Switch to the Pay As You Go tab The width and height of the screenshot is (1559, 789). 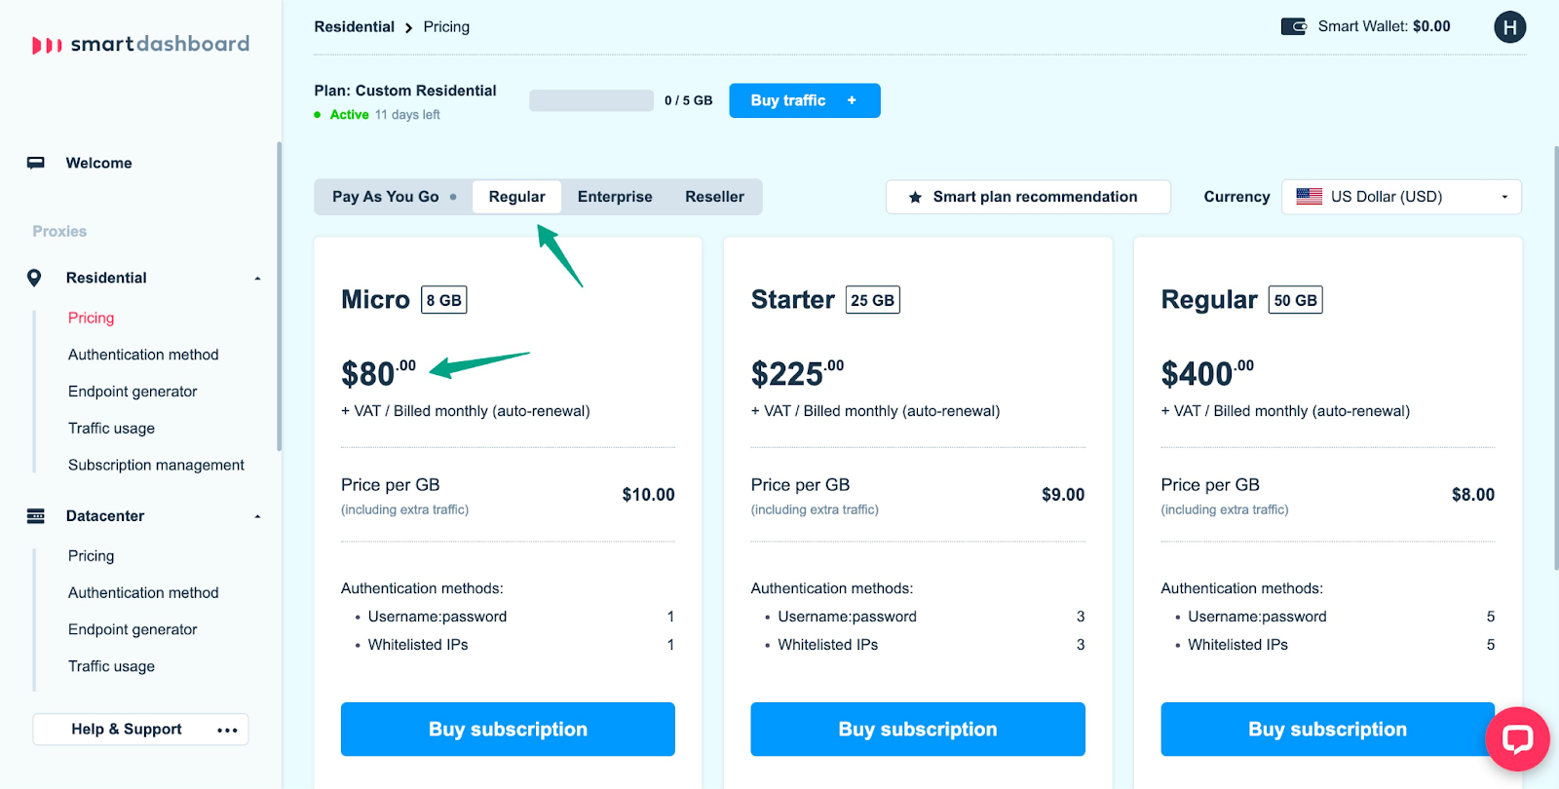[x=386, y=197]
